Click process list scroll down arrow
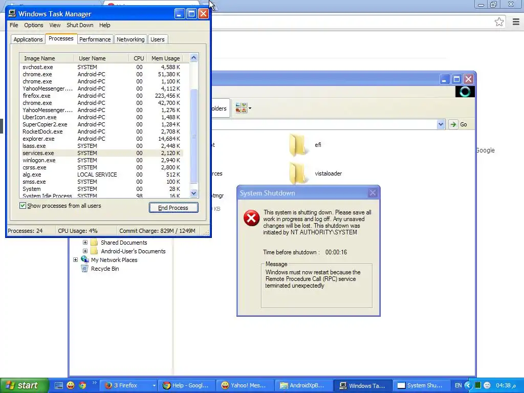 tap(193, 193)
